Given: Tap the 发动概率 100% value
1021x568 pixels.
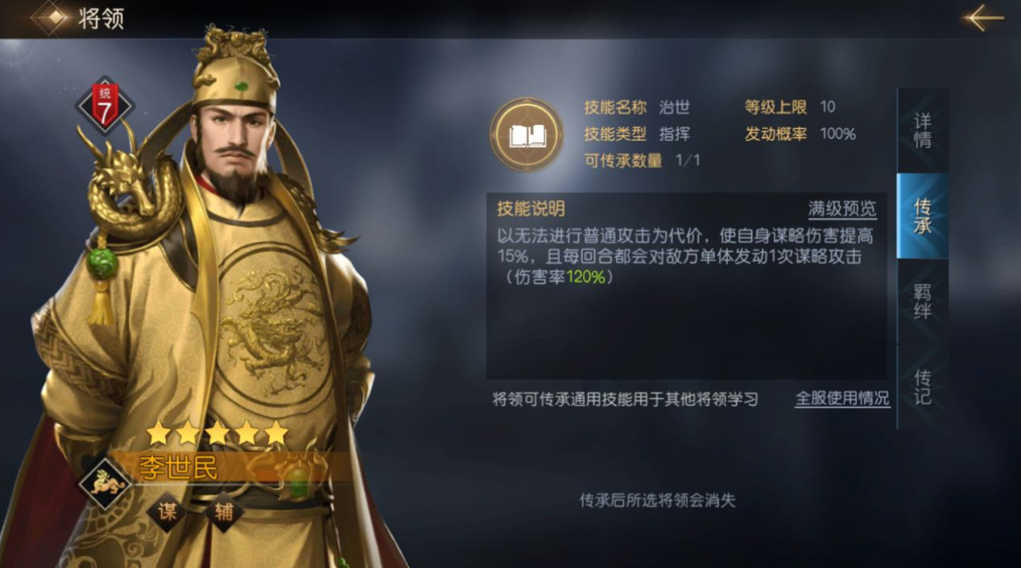Looking at the screenshot, I should pyautogui.click(x=837, y=134).
